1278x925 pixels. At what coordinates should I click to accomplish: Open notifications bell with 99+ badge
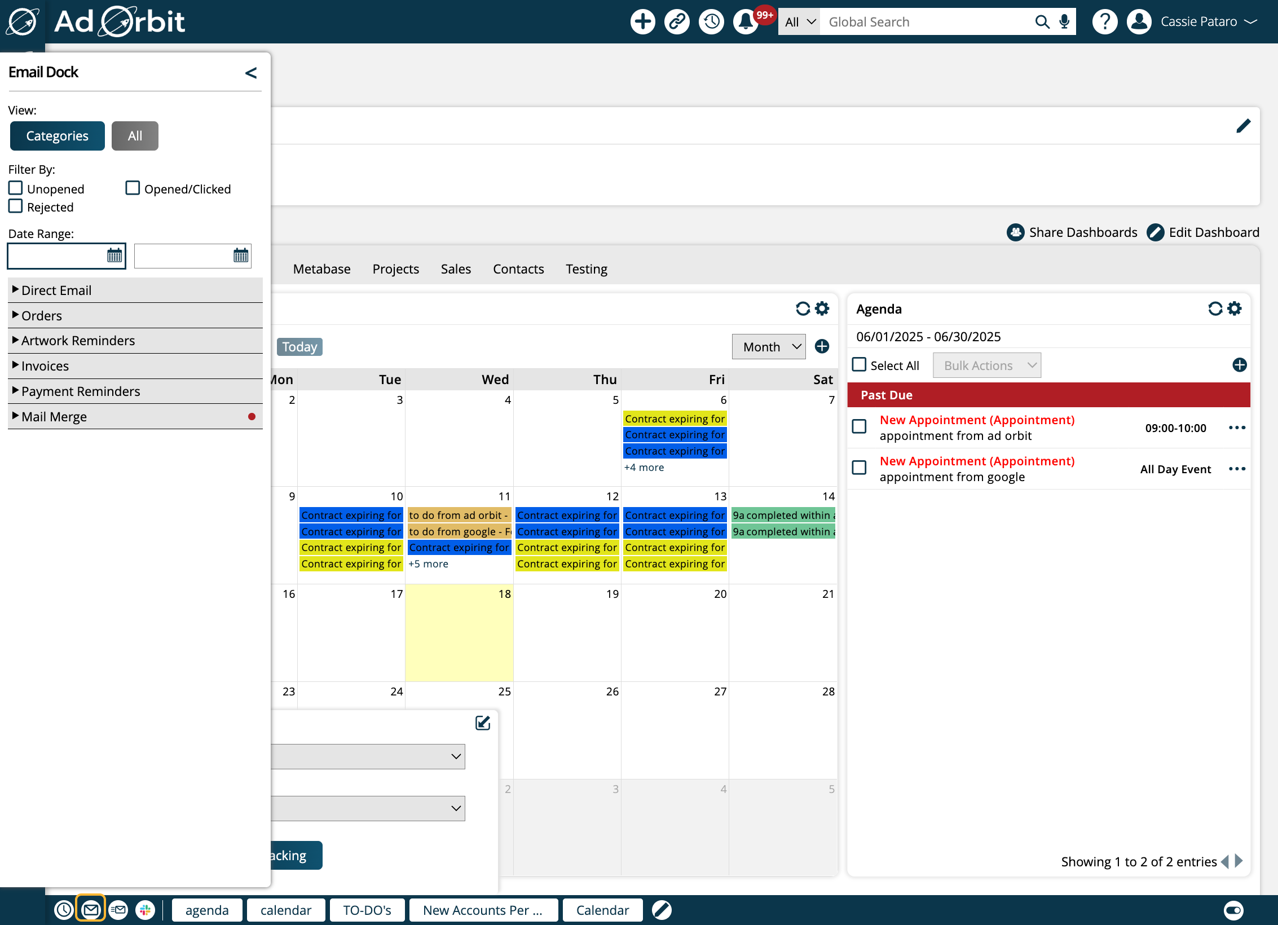click(746, 22)
